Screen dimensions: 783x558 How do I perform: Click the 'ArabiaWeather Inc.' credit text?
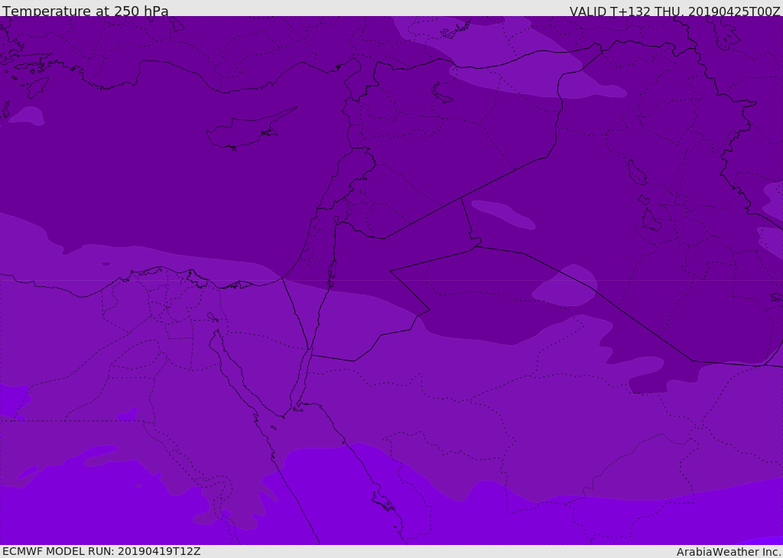pyautogui.click(x=729, y=552)
